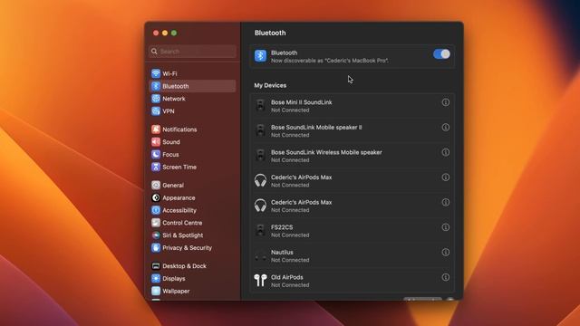The width and height of the screenshot is (580, 326).
Task: Show info for Bose Mini II SoundLink
Action: pos(446,102)
